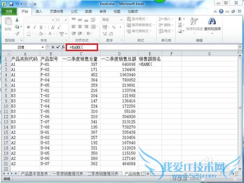
Task: Select row 10 header
Action: tap(6, 106)
